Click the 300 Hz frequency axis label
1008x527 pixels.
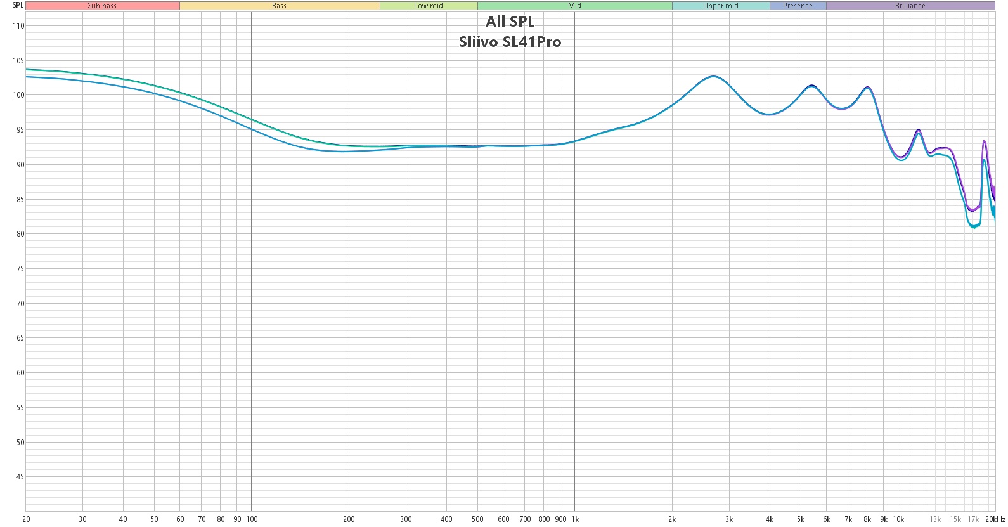[406, 519]
